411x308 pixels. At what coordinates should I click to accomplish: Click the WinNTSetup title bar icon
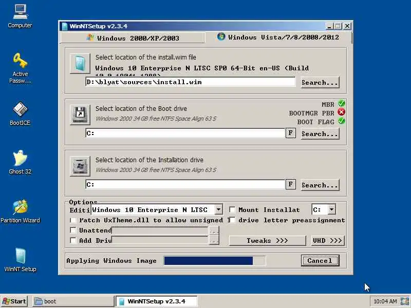(65, 26)
